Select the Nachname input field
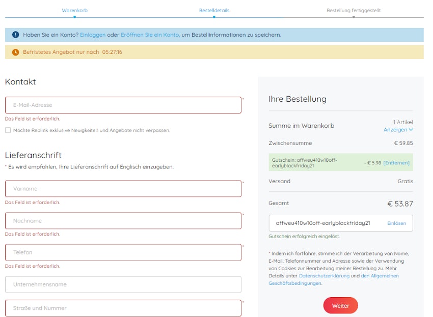433x317 pixels. [123, 221]
